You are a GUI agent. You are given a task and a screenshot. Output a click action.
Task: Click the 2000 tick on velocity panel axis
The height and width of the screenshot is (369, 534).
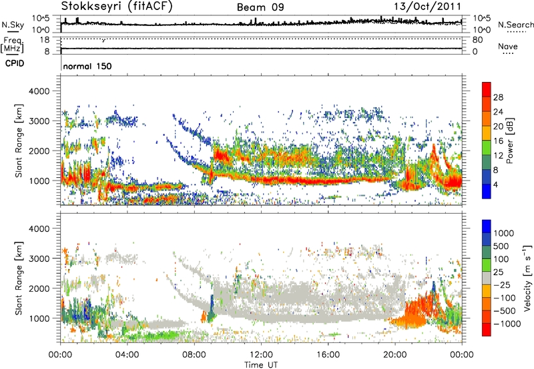pos(39,288)
